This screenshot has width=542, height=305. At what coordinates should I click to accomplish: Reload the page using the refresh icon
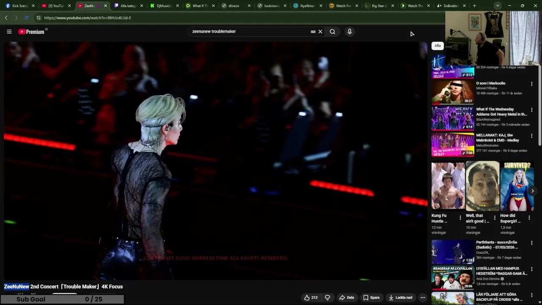tap(27, 18)
